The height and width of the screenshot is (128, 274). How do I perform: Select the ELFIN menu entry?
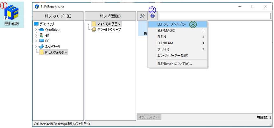tap(178, 37)
